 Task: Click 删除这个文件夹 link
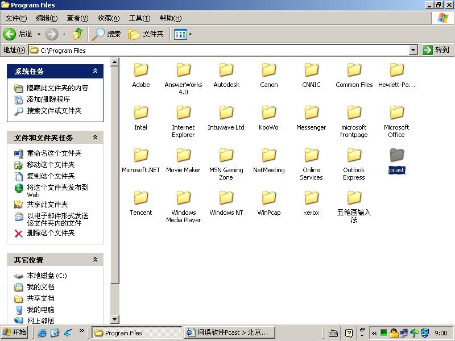click(51, 233)
